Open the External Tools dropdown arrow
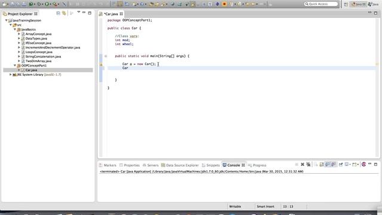The width and height of the screenshot is (382, 215). click(x=58, y=4)
